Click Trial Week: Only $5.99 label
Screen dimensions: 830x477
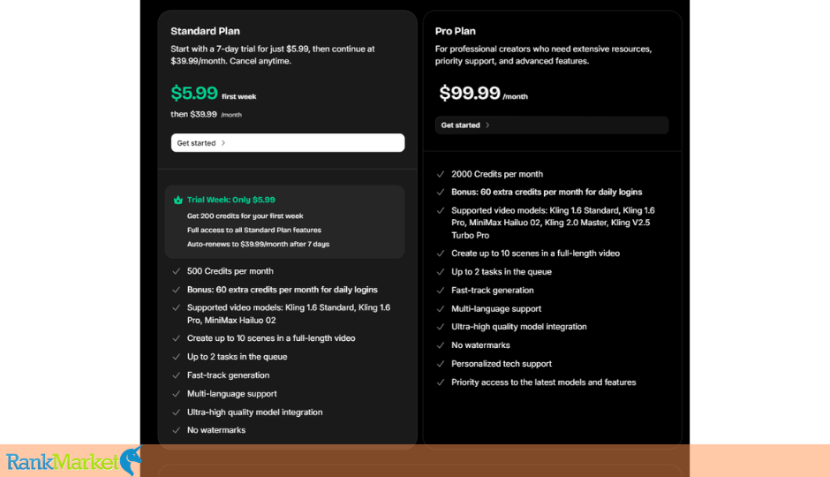230,200
